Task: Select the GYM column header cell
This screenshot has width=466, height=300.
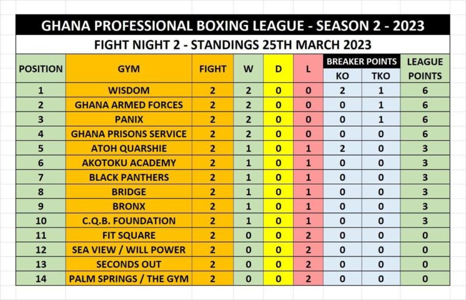Action: pyautogui.click(x=129, y=69)
